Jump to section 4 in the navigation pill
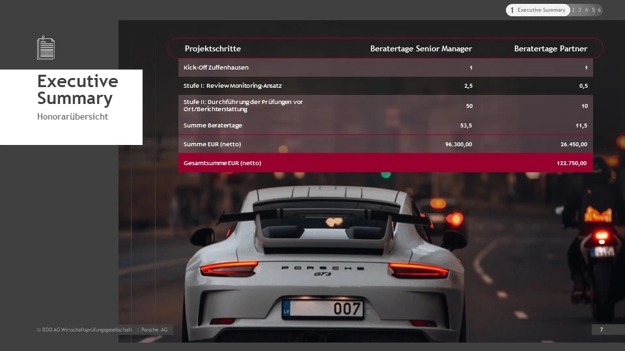 [x=586, y=10]
